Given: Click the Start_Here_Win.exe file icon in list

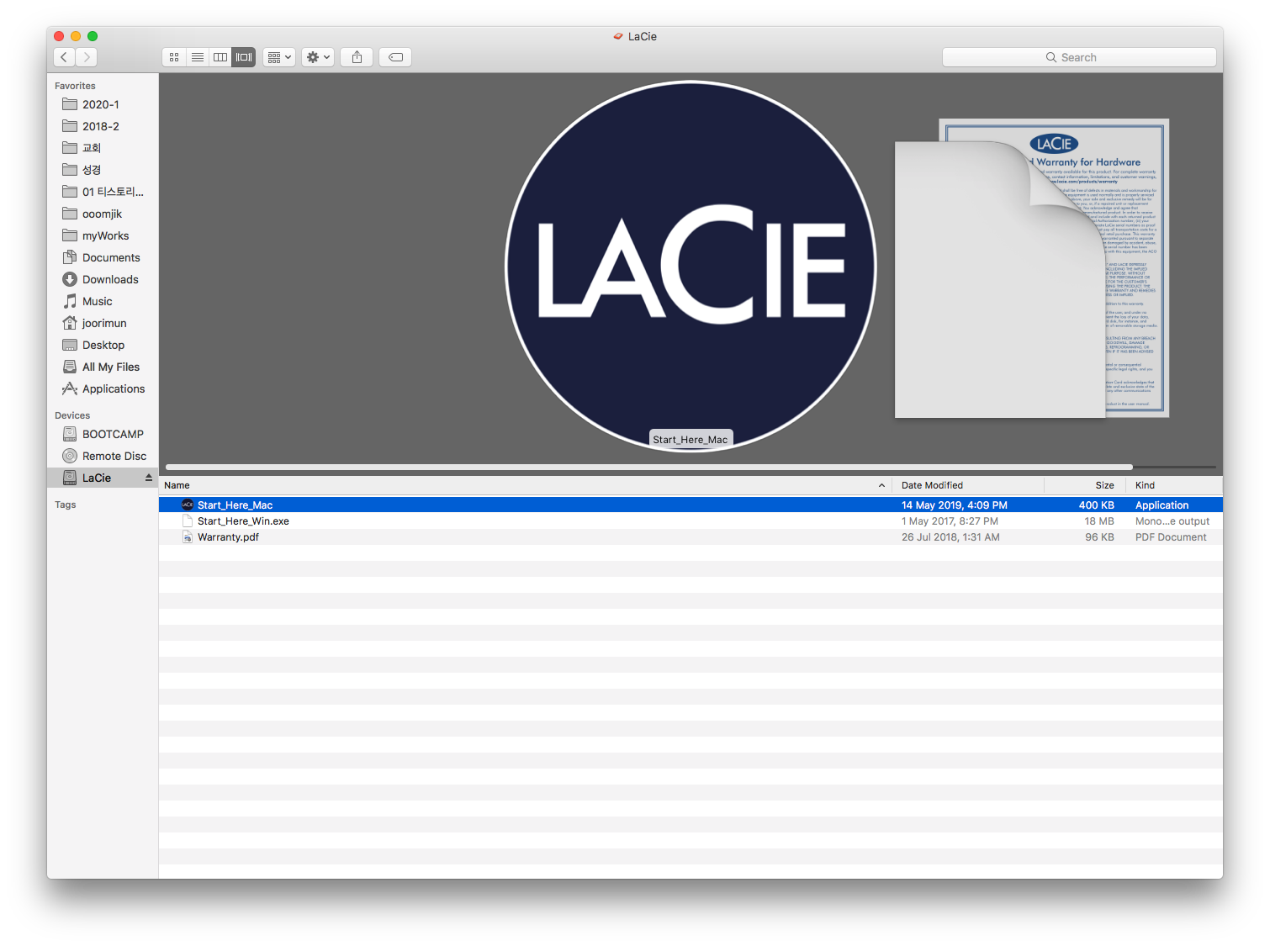Looking at the screenshot, I should pos(188,521).
